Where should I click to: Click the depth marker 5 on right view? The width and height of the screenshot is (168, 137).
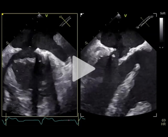tap(86, 43)
